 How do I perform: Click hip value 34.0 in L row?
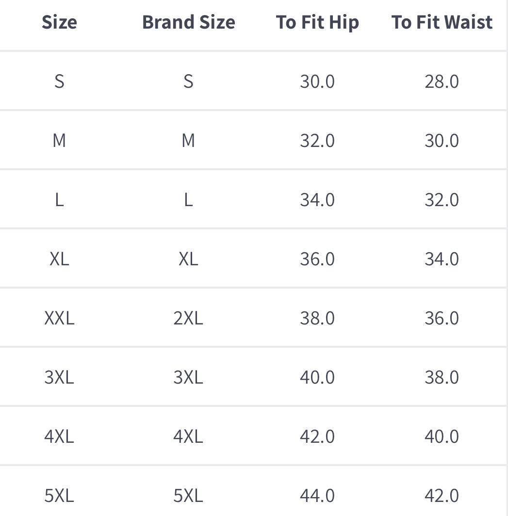(317, 200)
